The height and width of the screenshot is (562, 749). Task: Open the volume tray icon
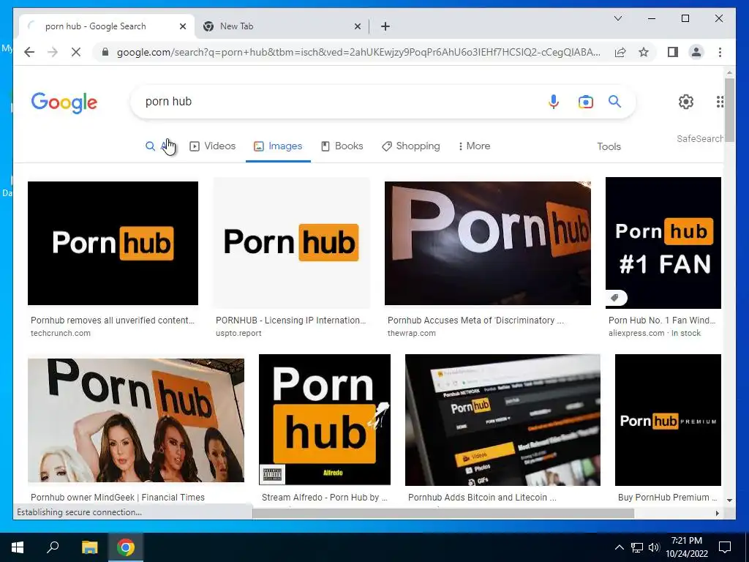point(654,547)
